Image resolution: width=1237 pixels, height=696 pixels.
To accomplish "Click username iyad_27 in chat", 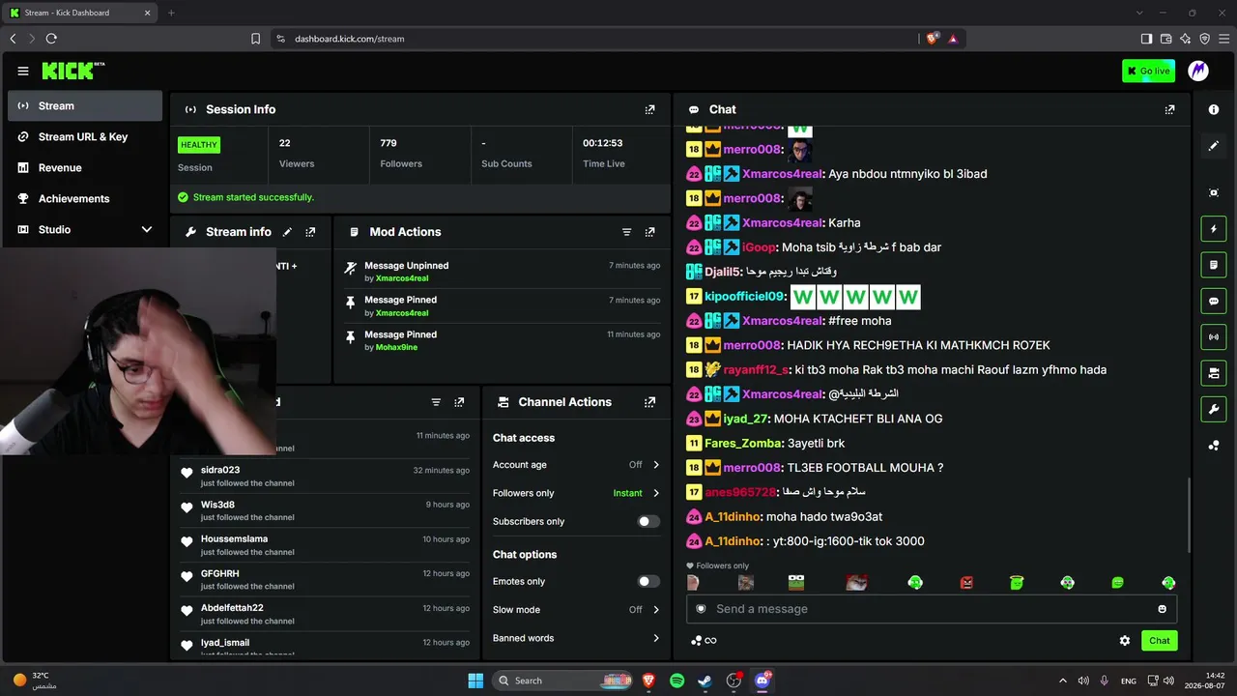I will point(745,419).
